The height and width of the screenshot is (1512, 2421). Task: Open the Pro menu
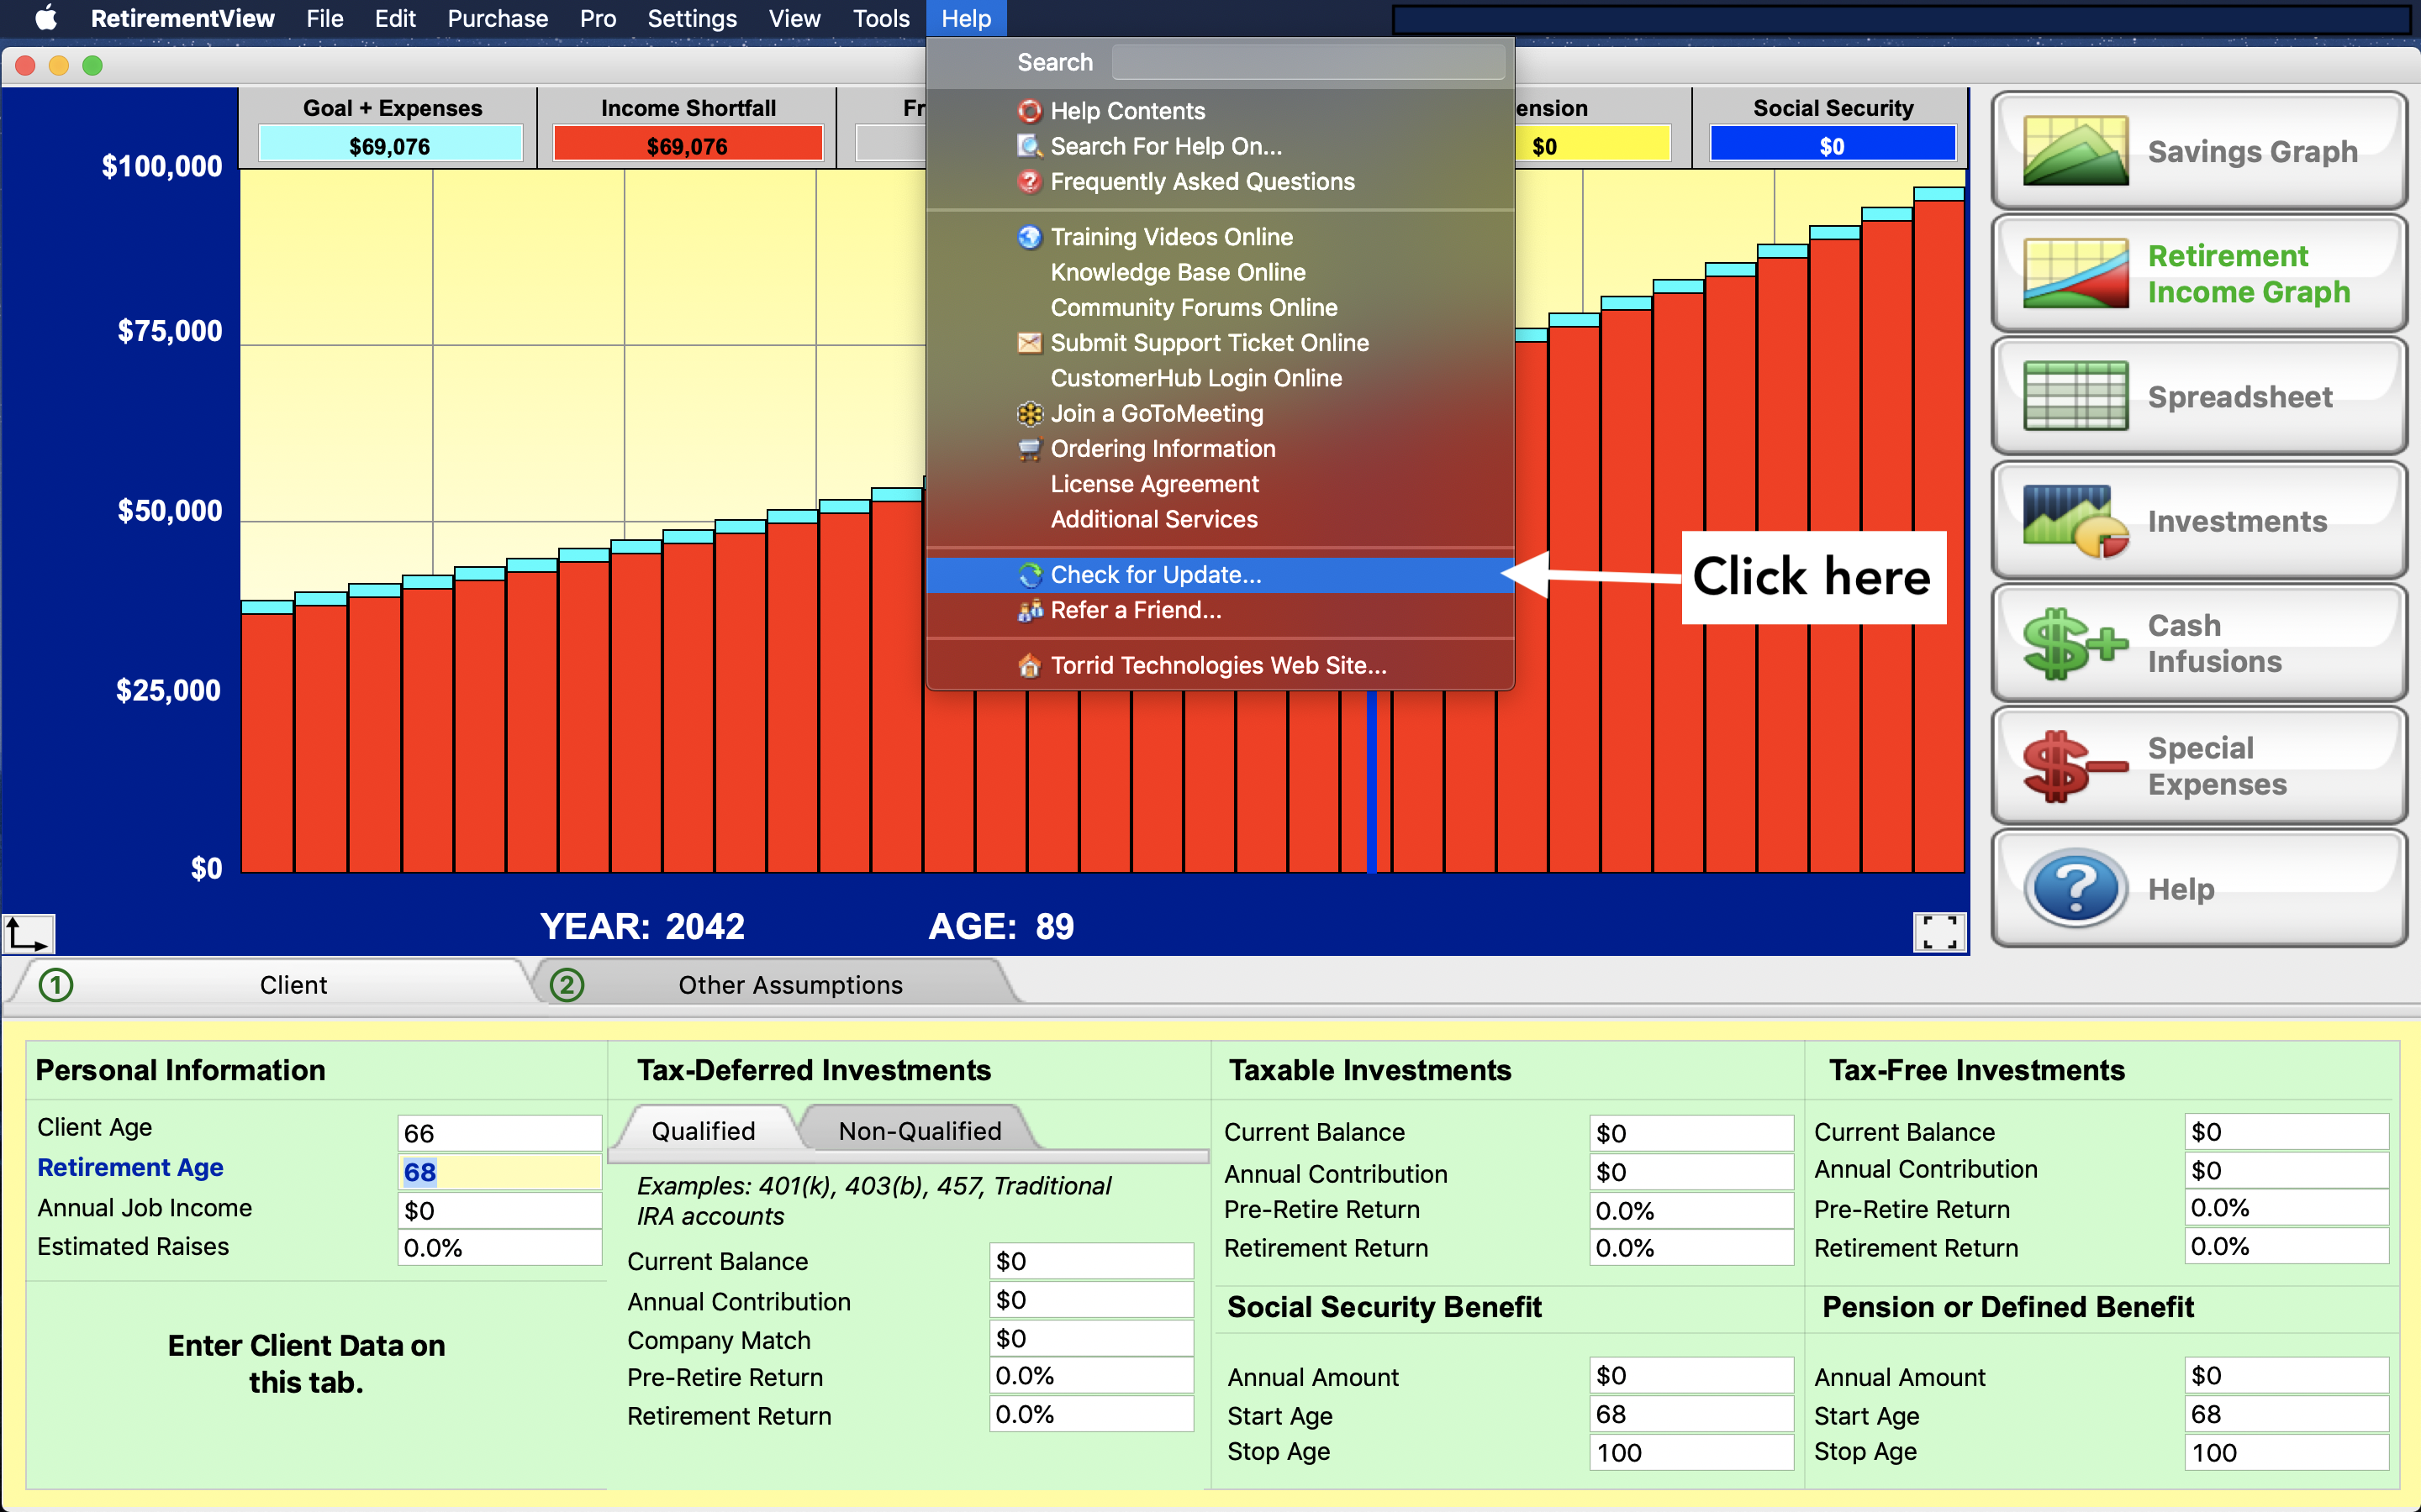coord(597,18)
